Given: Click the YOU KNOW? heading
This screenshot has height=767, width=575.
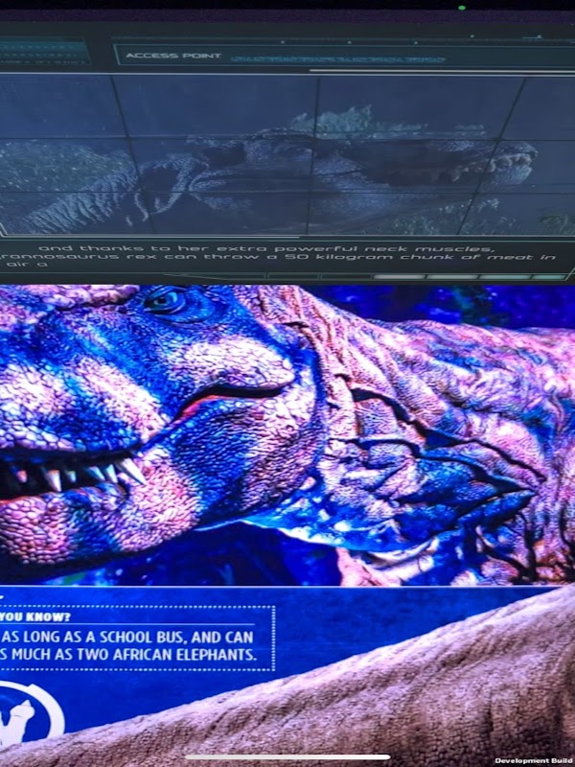Looking at the screenshot, I should (35, 616).
